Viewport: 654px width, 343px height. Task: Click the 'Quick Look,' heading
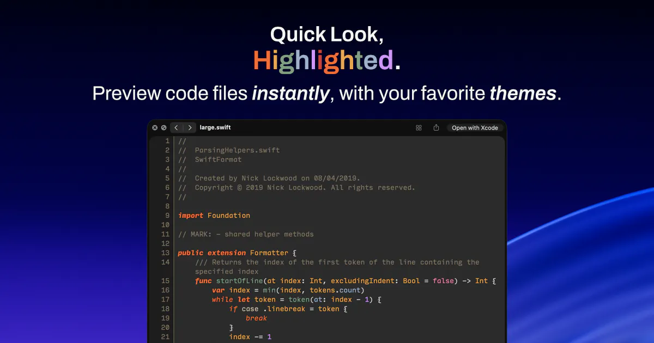click(327, 35)
